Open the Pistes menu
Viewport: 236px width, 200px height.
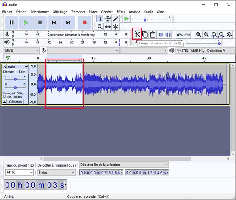(x=93, y=12)
